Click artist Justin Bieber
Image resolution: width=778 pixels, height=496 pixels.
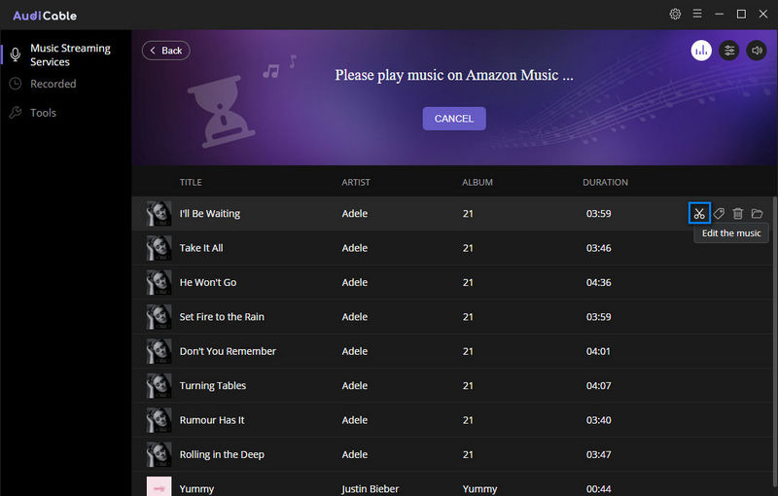click(x=371, y=489)
